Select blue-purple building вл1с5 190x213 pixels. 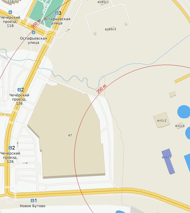[x=168, y=161]
